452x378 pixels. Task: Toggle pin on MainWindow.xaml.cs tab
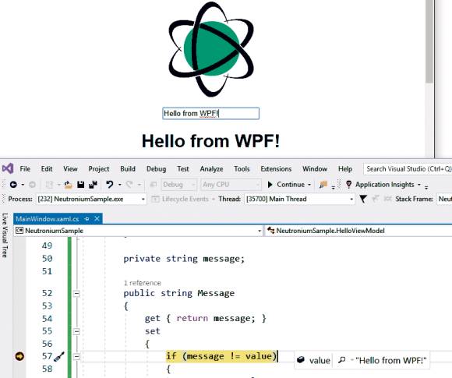[x=87, y=219]
